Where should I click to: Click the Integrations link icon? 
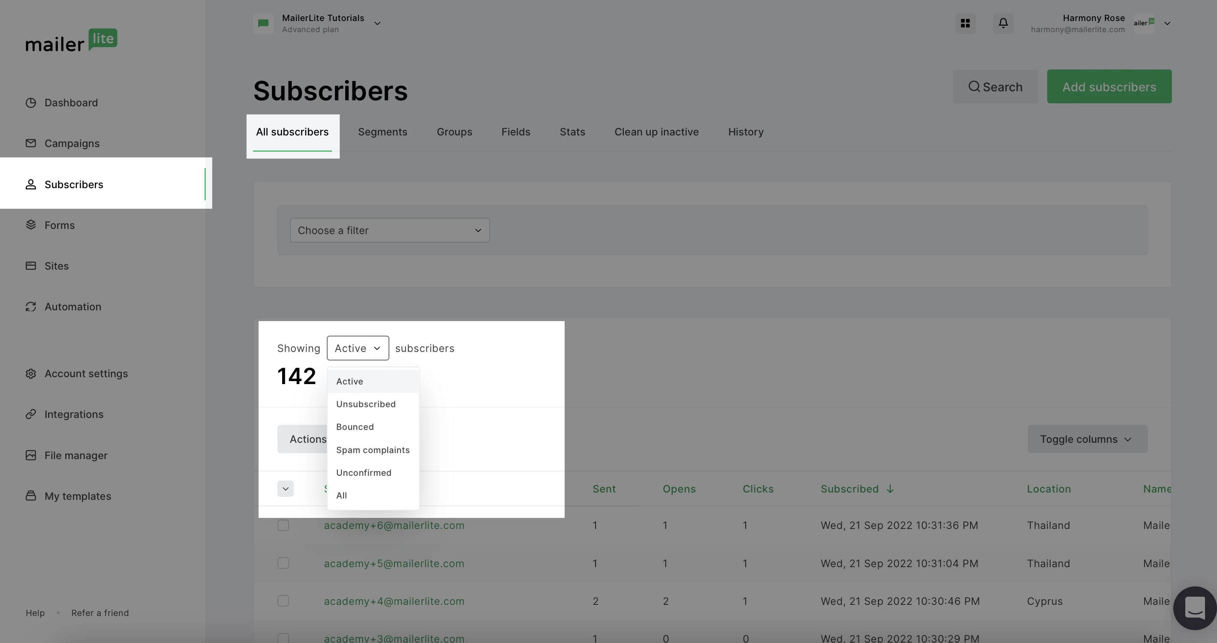[x=31, y=414]
